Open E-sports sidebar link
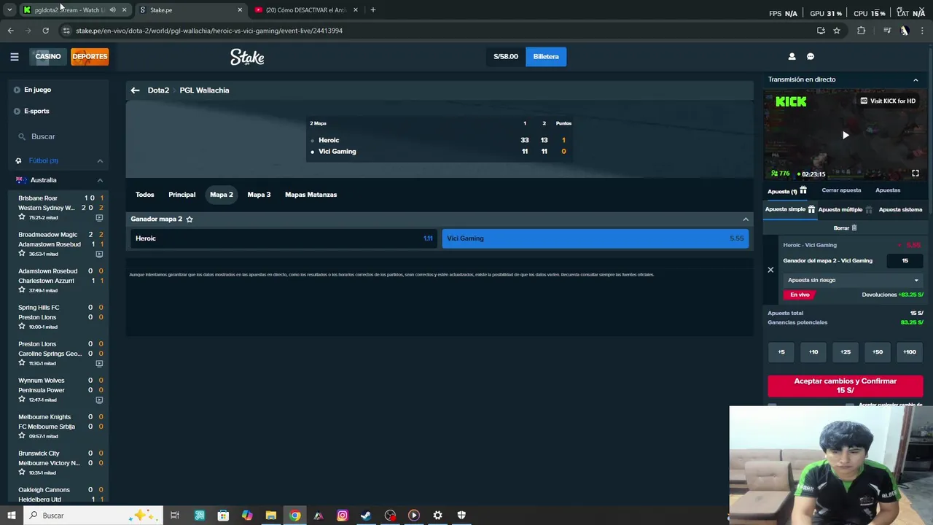Image resolution: width=933 pixels, height=525 pixels. [36, 111]
